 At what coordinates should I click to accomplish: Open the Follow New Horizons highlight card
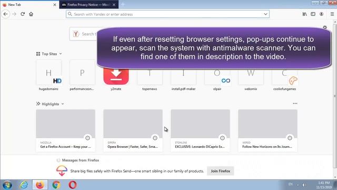(267, 130)
